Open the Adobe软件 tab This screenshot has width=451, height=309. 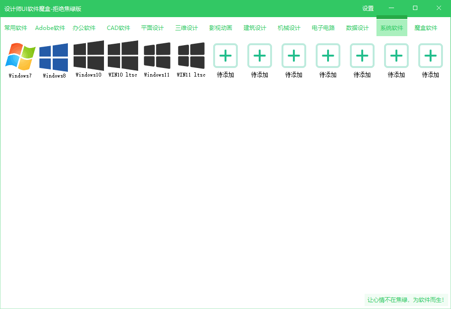click(50, 28)
